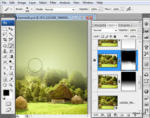This screenshot has height=118, width=150.
Task: Open the layer blend mode dropdown
Action: point(105,30)
